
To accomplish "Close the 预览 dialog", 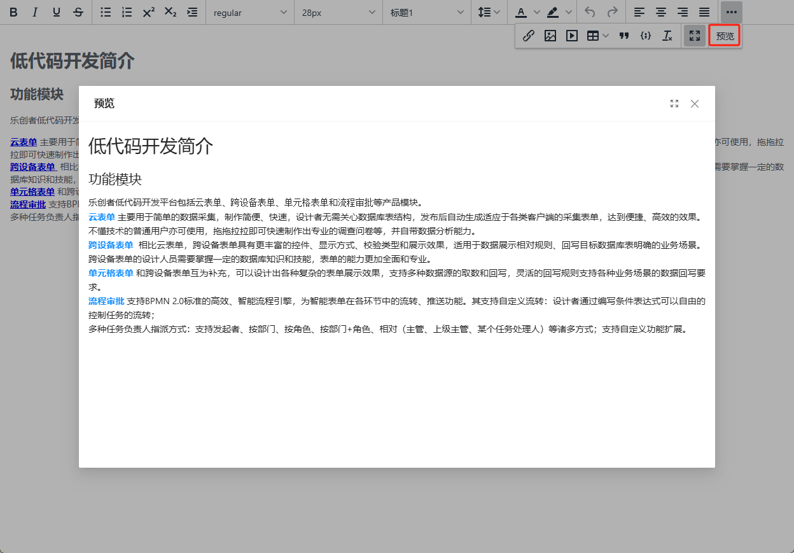I will (695, 104).
